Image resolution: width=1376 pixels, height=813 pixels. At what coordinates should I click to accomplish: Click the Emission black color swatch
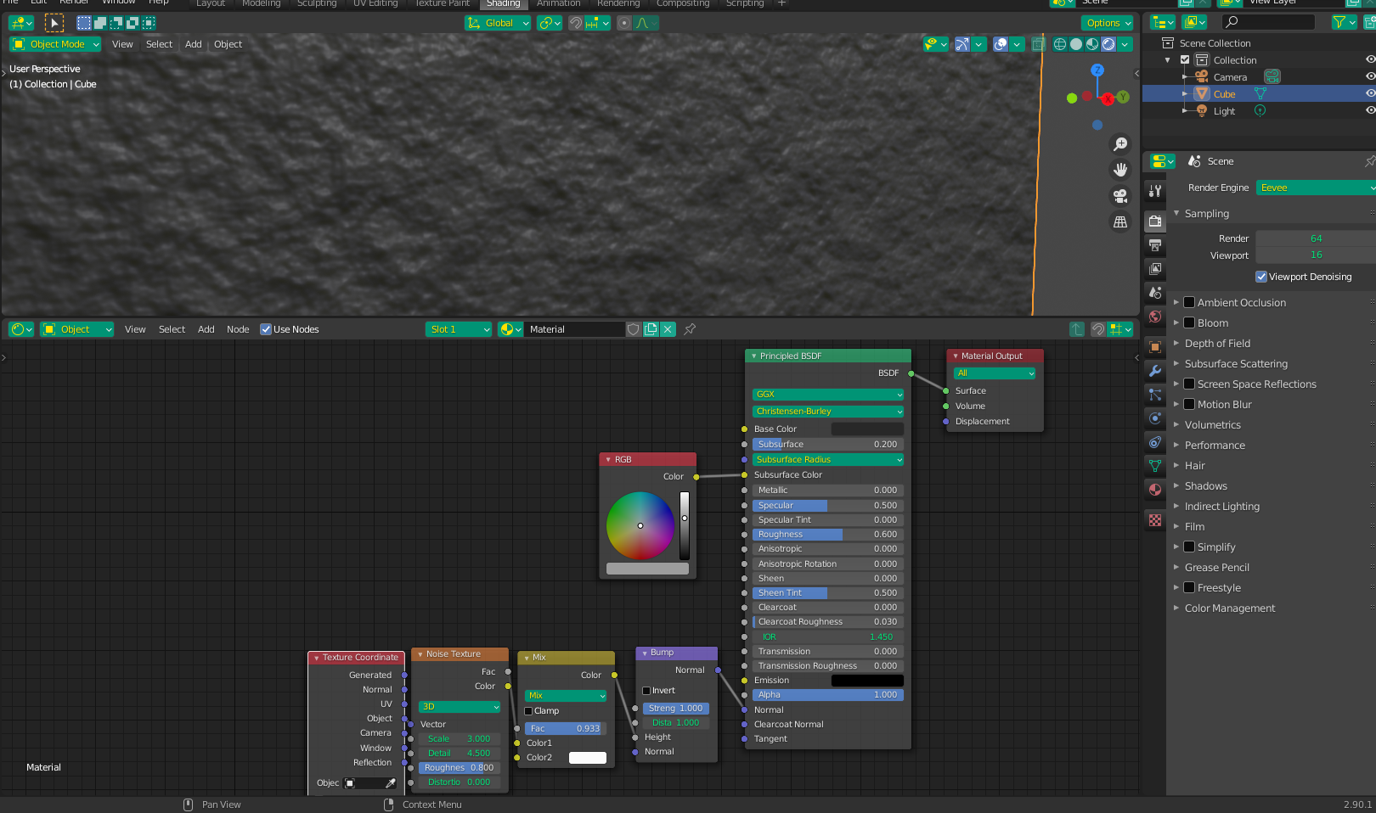click(867, 681)
